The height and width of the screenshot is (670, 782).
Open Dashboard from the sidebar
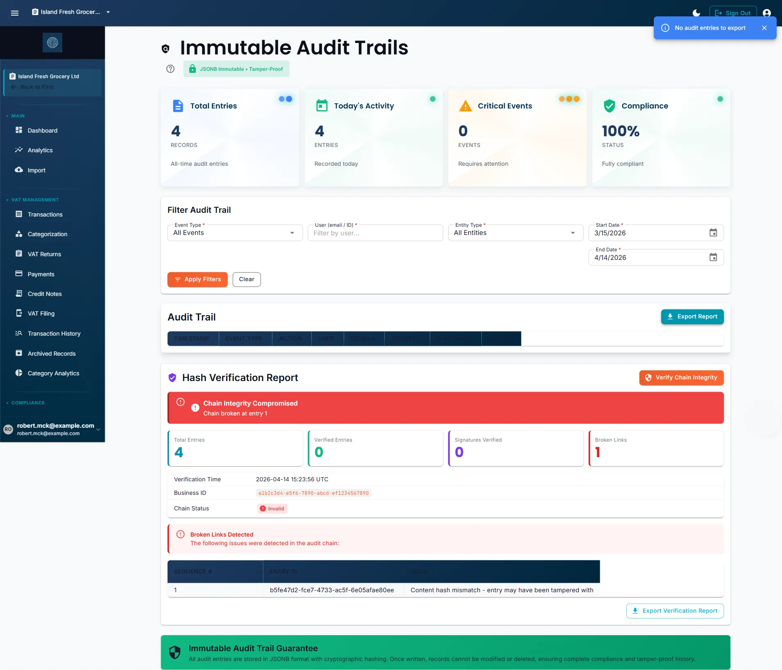point(43,131)
